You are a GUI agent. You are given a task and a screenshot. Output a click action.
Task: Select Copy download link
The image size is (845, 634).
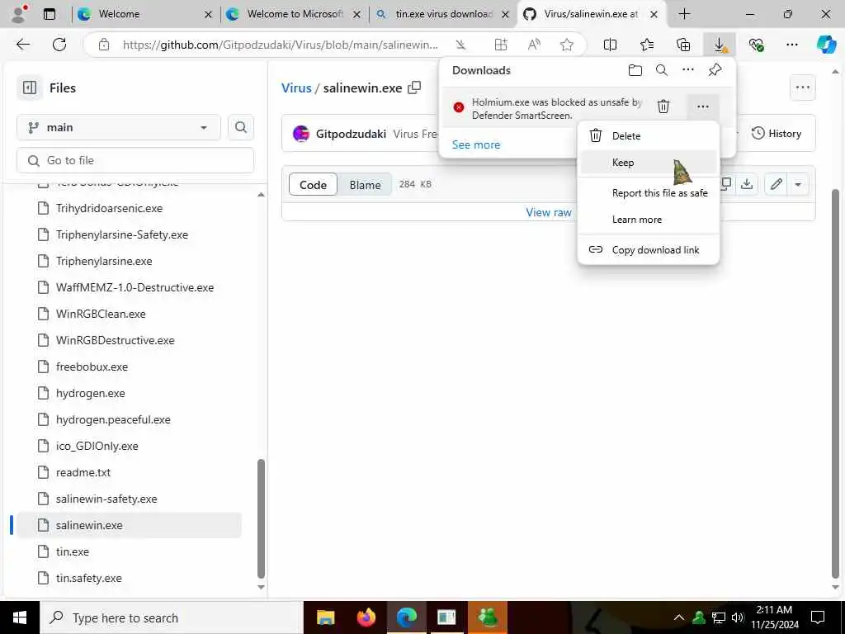coord(649,249)
